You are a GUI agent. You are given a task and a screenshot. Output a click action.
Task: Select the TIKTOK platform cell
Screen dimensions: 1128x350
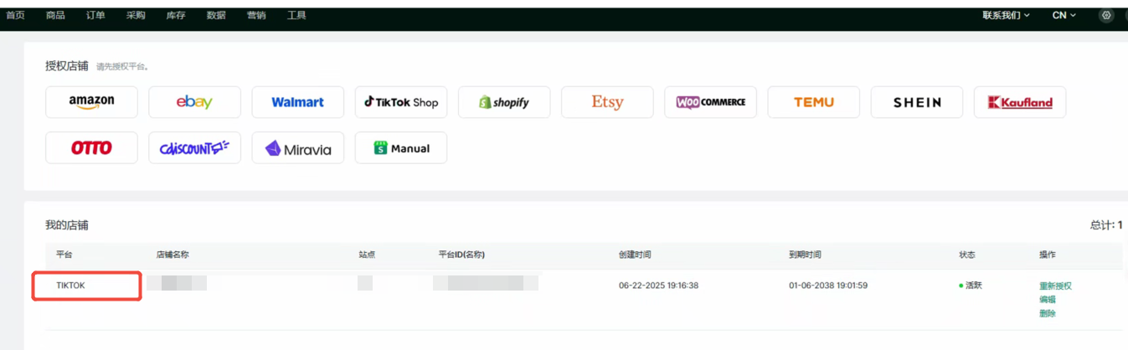[86, 286]
